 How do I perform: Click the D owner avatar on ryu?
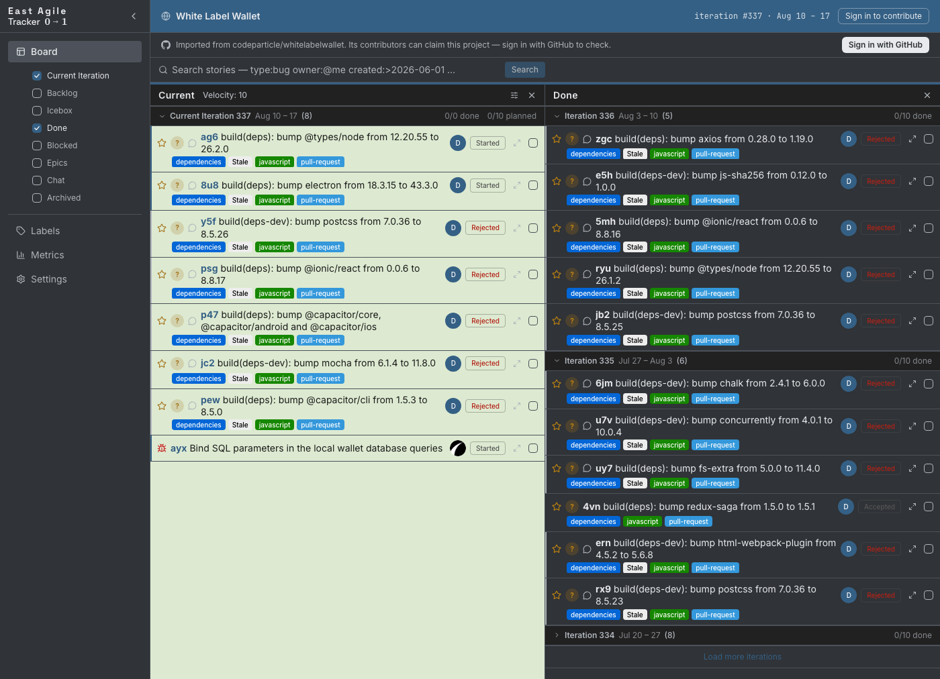pyautogui.click(x=849, y=274)
